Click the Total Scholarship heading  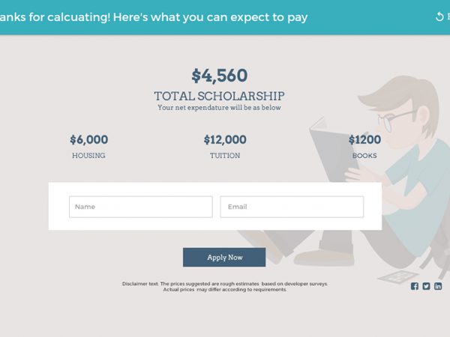point(219,96)
